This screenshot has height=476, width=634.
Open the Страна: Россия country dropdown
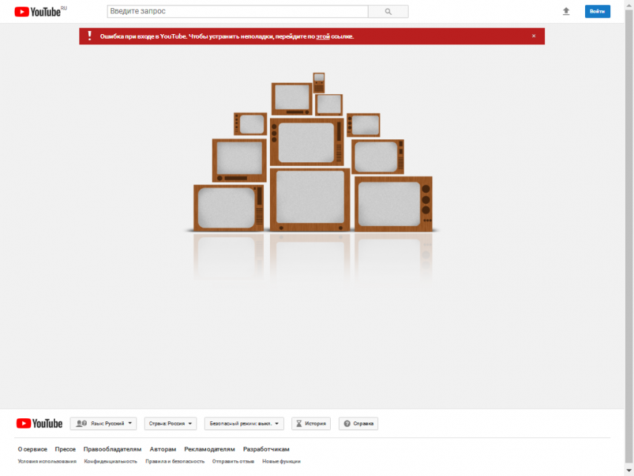point(171,424)
